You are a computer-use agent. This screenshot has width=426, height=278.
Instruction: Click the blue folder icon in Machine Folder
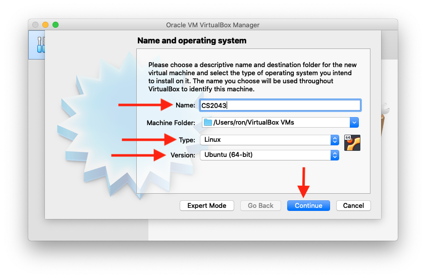coord(207,122)
